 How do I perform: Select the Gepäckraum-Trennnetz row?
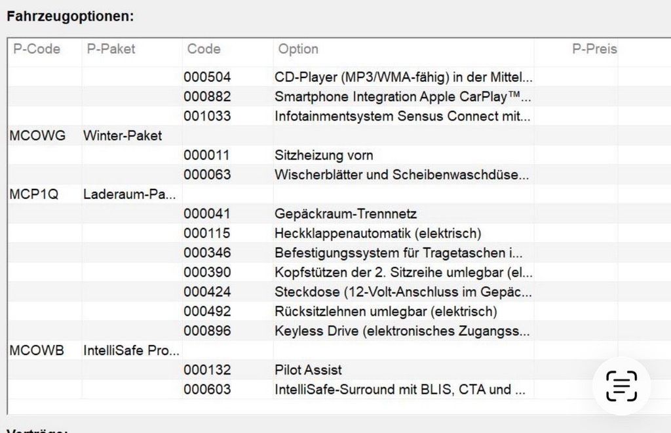click(x=339, y=214)
